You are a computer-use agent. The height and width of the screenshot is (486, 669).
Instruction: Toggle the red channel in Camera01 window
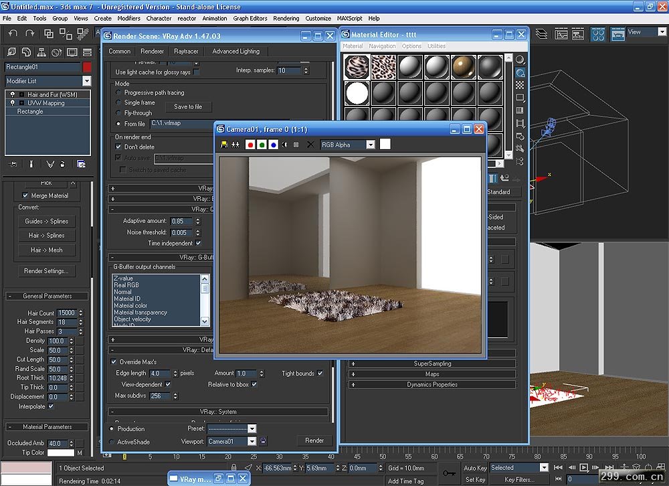coord(250,145)
